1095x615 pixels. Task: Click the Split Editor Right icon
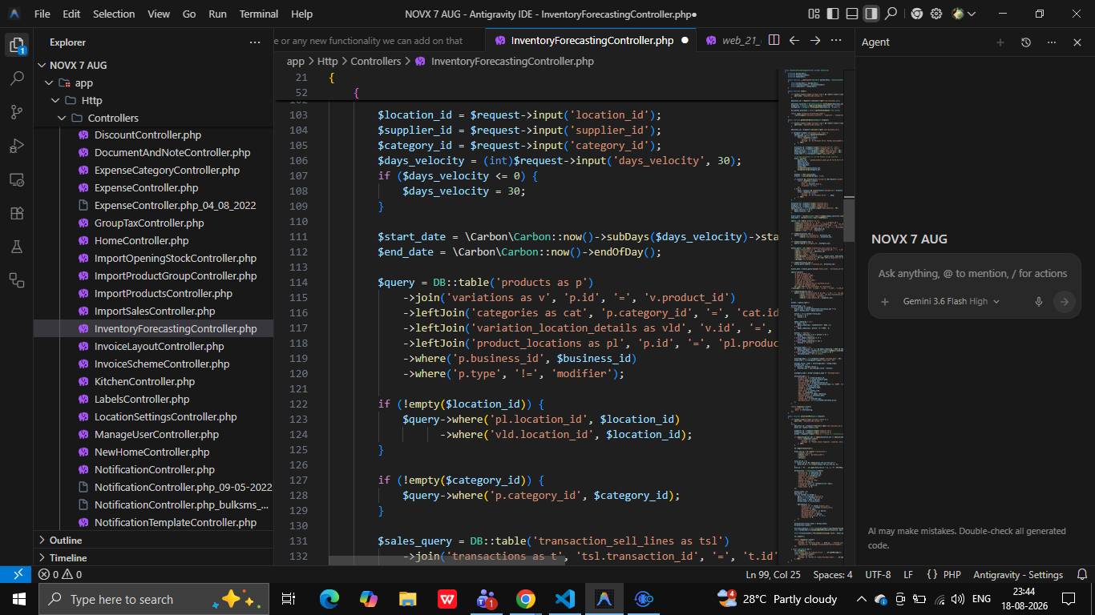coord(774,40)
